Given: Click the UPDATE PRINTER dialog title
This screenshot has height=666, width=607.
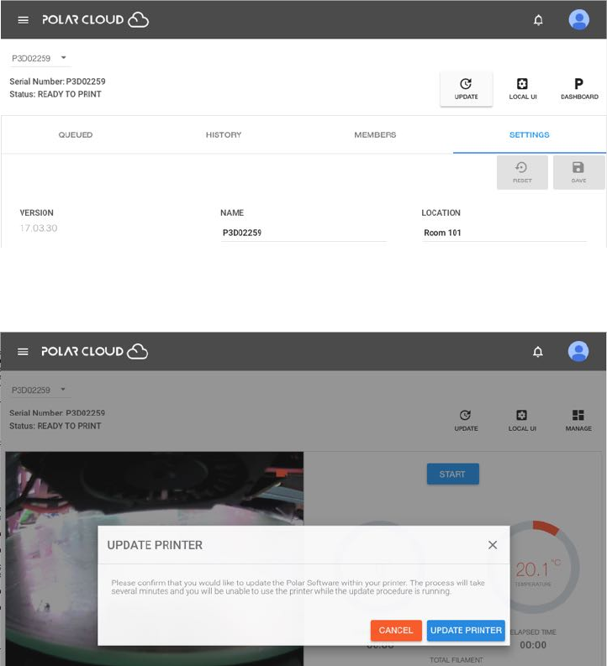Looking at the screenshot, I should pos(155,545).
